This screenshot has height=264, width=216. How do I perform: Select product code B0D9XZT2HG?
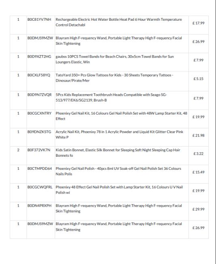[x=39, y=56]
